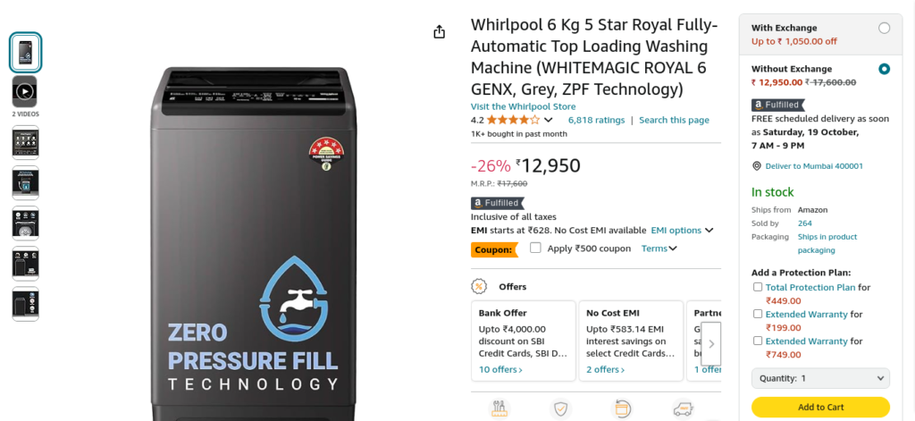The height and width of the screenshot is (421, 915).
Task: Click the offers percent badge icon
Action: [x=479, y=287]
